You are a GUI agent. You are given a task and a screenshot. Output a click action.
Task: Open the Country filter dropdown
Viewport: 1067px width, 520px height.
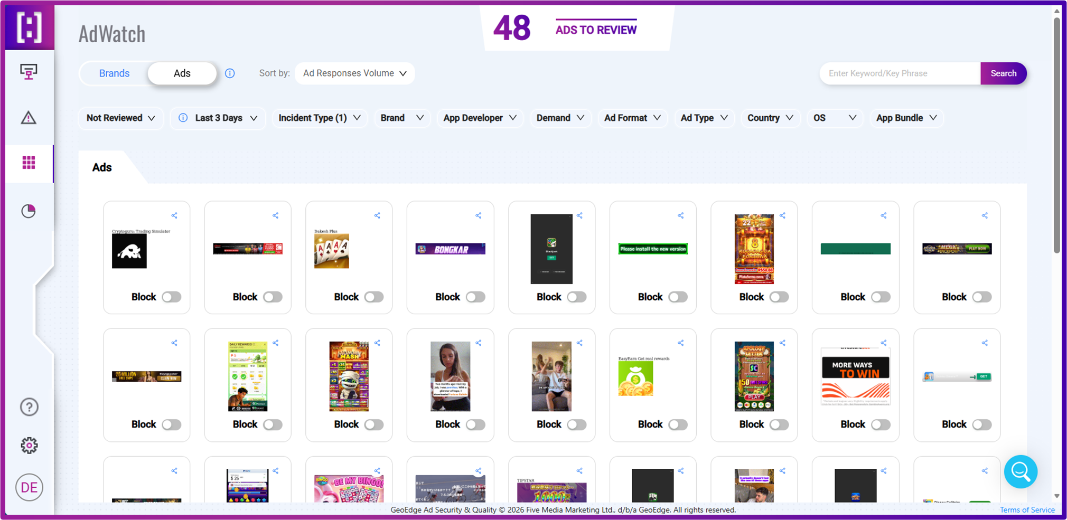[x=770, y=118]
